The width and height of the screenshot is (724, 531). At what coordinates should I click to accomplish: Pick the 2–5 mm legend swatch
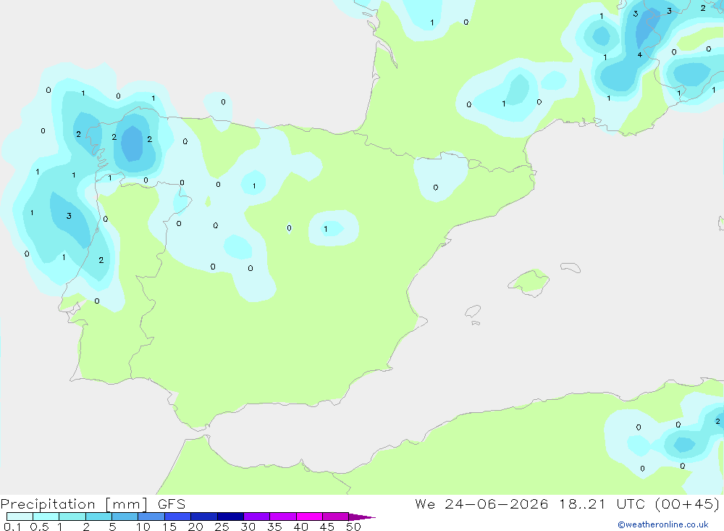[x=98, y=517]
